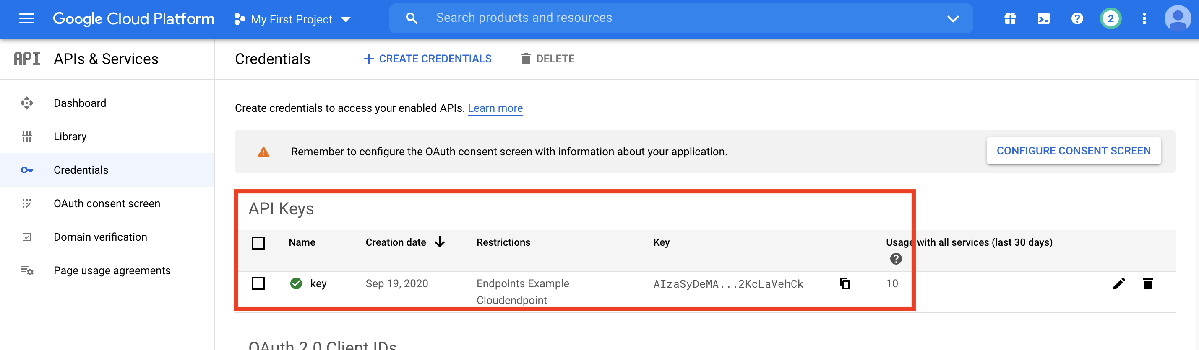Expand the search bar dropdown chevron
This screenshot has height=350, width=1199.
pyautogui.click(x=953, y=18)
